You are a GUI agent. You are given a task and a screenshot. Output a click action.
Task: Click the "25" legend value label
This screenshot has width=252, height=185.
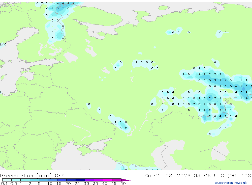pyautogui.click(x=77, y=183)
